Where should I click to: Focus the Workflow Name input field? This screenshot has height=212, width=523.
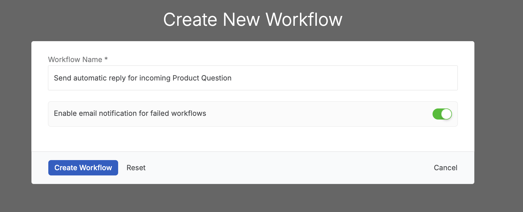[x=253, y=78]
